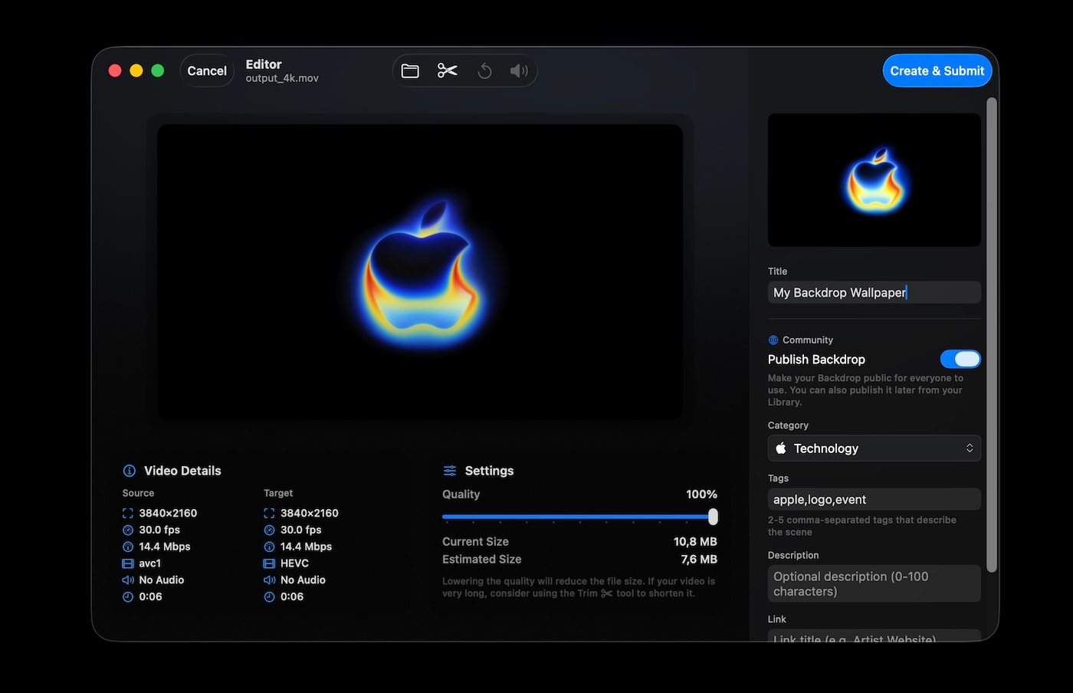Click the Settings sliders icon
This screenshot has height=693, width=1073.
point(450,471)
